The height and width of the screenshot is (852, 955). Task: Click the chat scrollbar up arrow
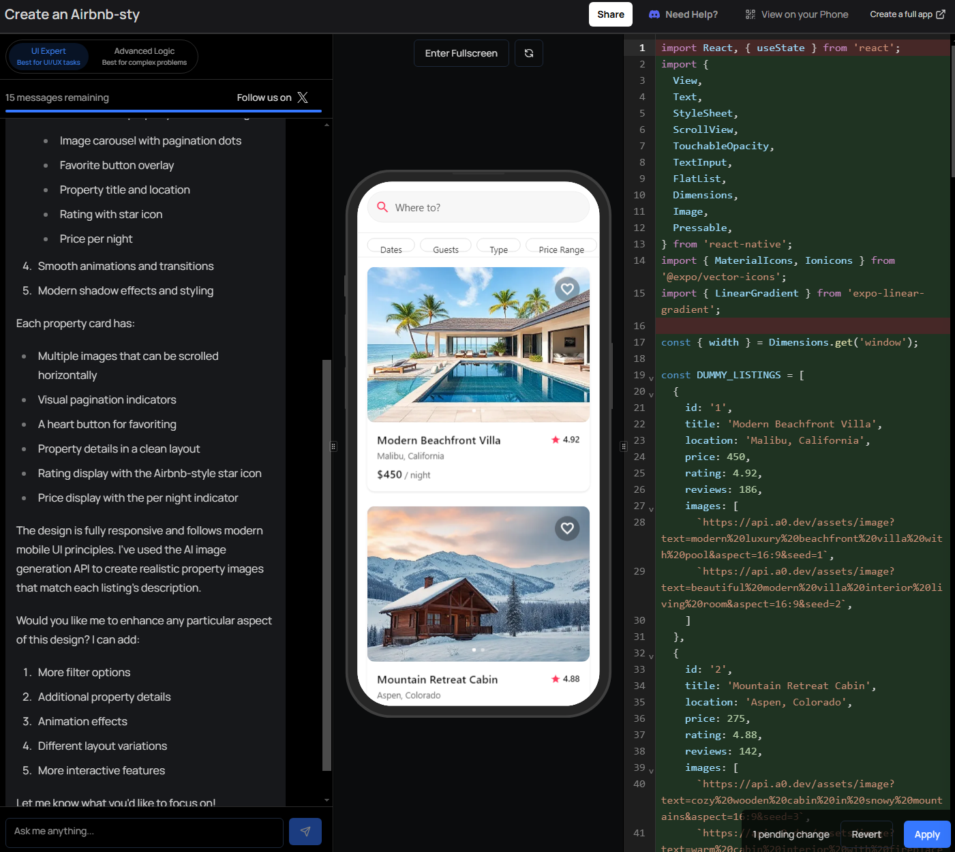tap(327, 125)
